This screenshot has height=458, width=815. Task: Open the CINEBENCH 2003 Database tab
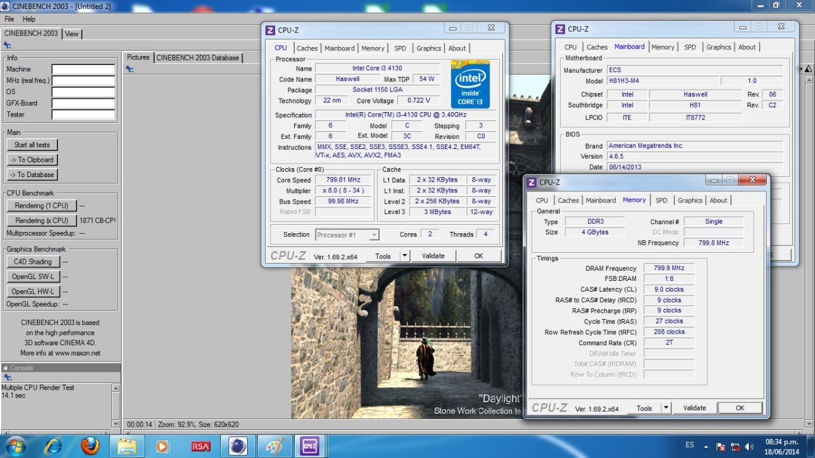tap(197, 57)
